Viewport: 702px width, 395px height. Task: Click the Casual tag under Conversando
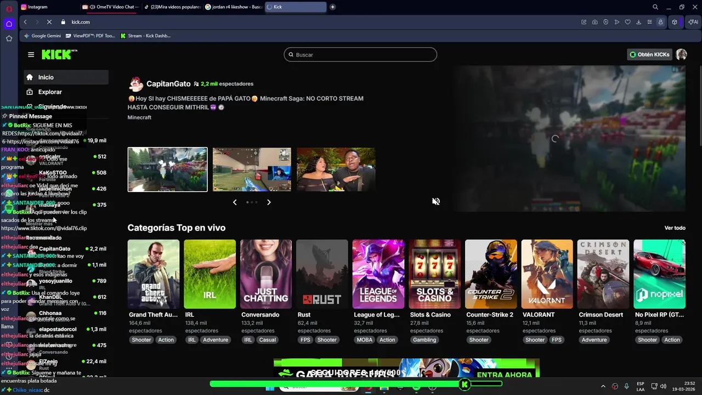[268, 340]
